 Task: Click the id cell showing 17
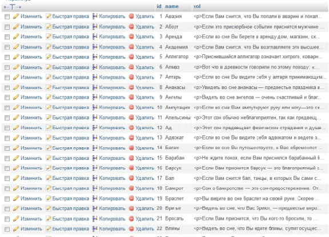159,178
